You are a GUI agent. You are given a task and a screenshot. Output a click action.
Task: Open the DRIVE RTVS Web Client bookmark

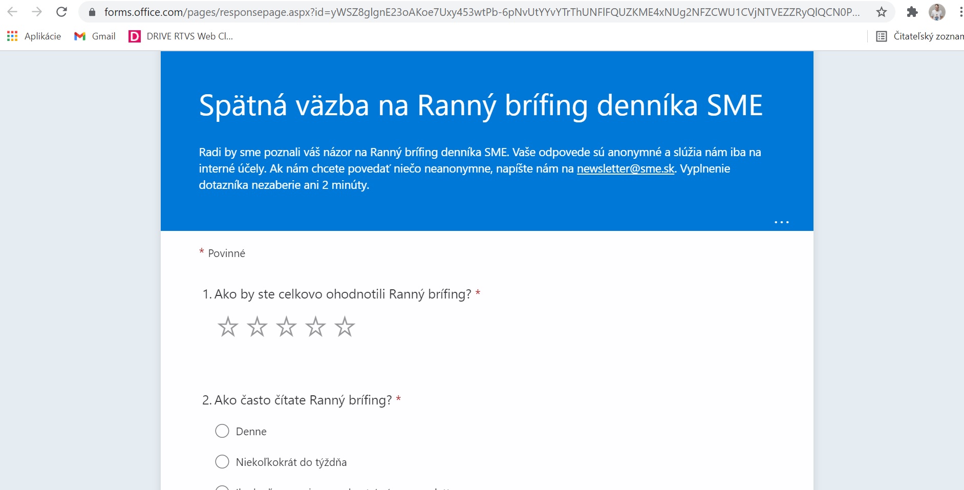tap(181, 36)
